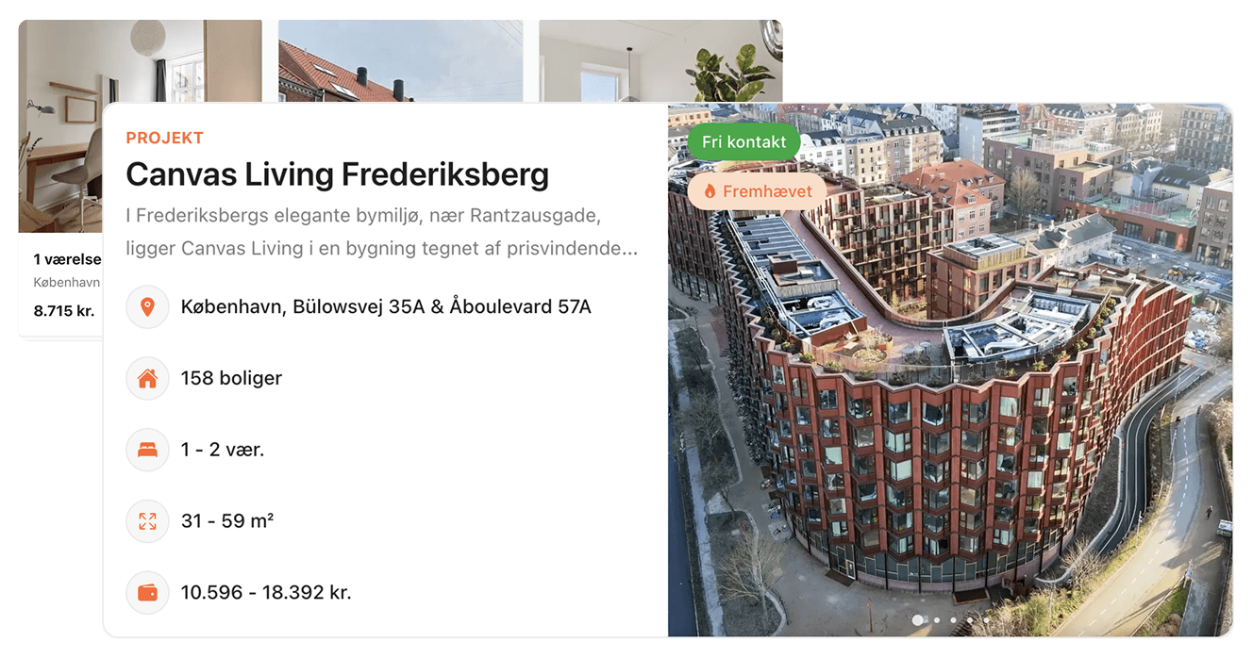Open the red-roof building listing thumbnail
This screenshot has height=658, width=1253.
click(x=400, y=61)
